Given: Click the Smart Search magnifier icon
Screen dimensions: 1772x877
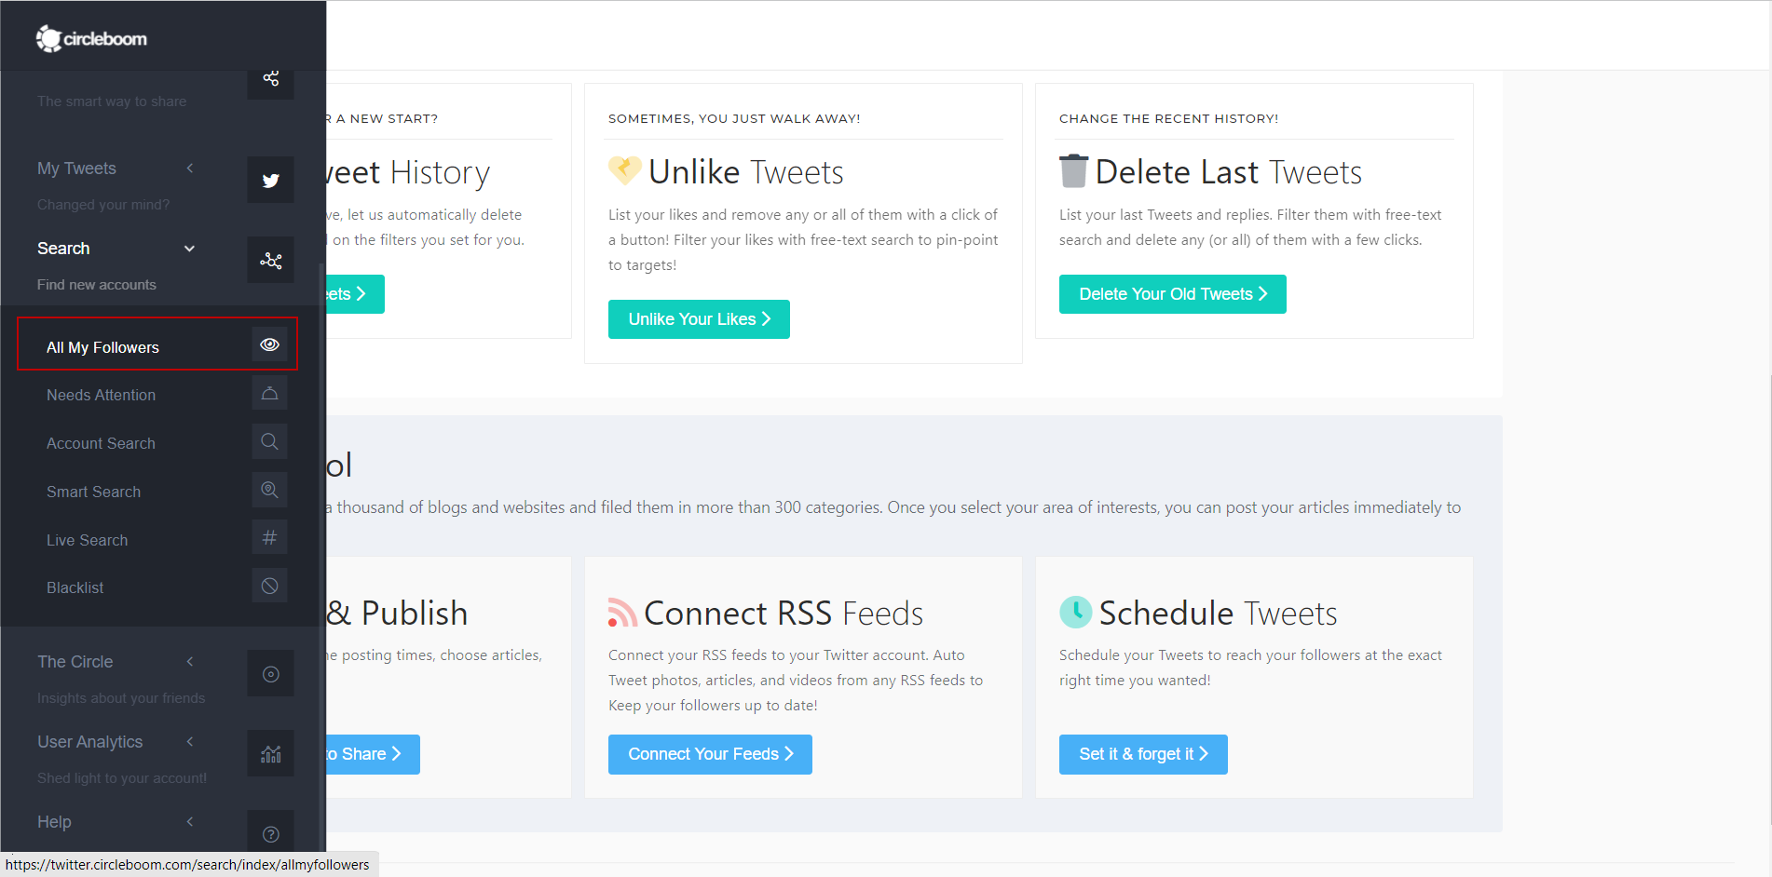Looking at the screenshot, I should (269, 490).
